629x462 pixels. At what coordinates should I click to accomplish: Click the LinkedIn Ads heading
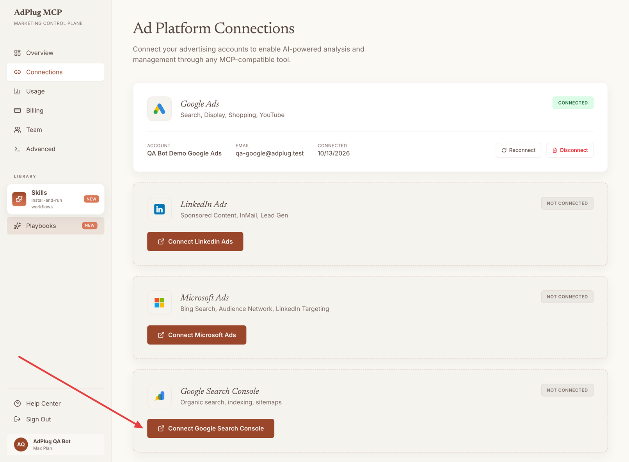pyautogui.click(x=204, y=204)
